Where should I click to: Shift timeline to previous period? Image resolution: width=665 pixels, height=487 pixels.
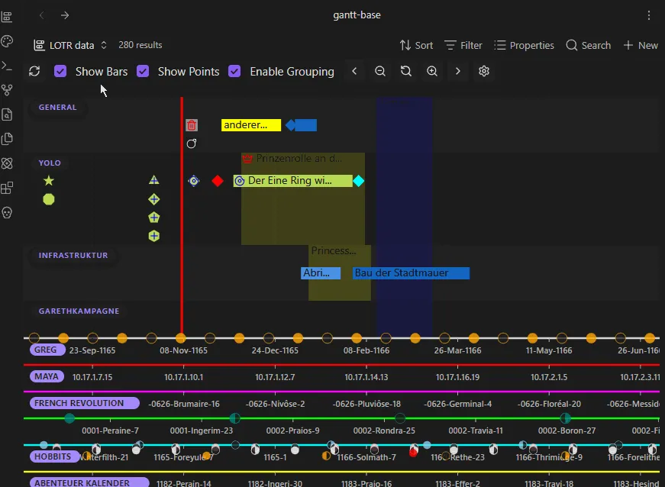click(354, 71)
